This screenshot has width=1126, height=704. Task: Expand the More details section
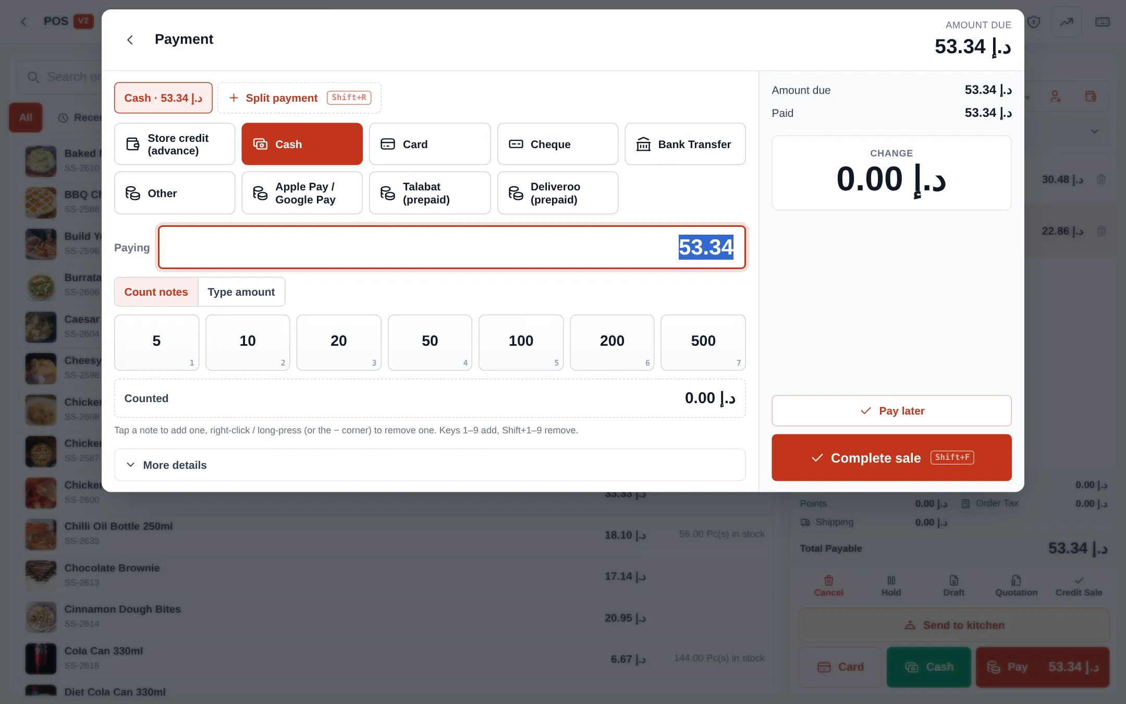pos(430,465)
